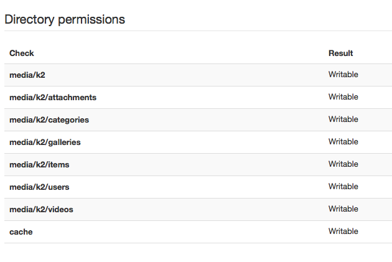Click Writable result for media/k2/galleries
Screen dimensions: 392x262
coord(343,142)
